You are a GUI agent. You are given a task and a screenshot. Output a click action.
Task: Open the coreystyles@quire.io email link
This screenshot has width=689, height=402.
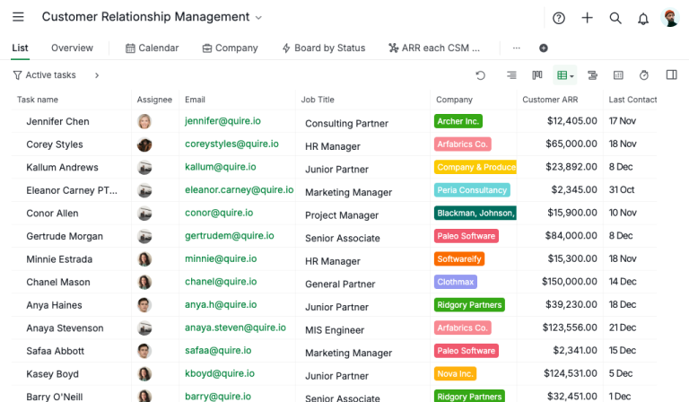(231, 144)
